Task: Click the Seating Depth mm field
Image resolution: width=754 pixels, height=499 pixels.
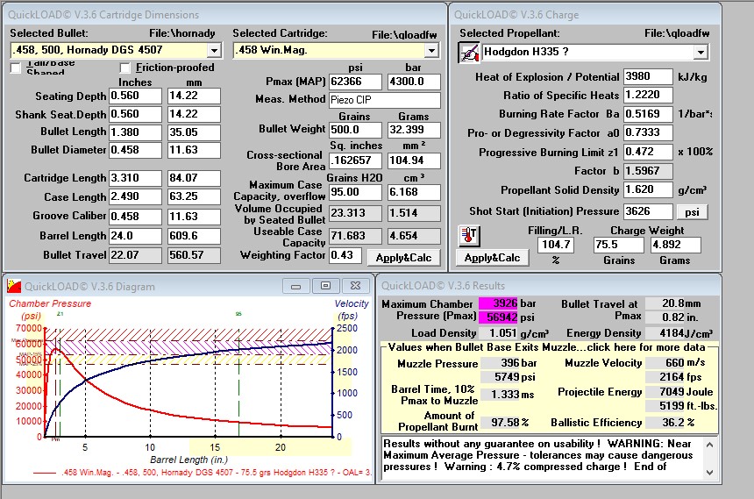Action: pyautogui.click(x=194, y=96)
